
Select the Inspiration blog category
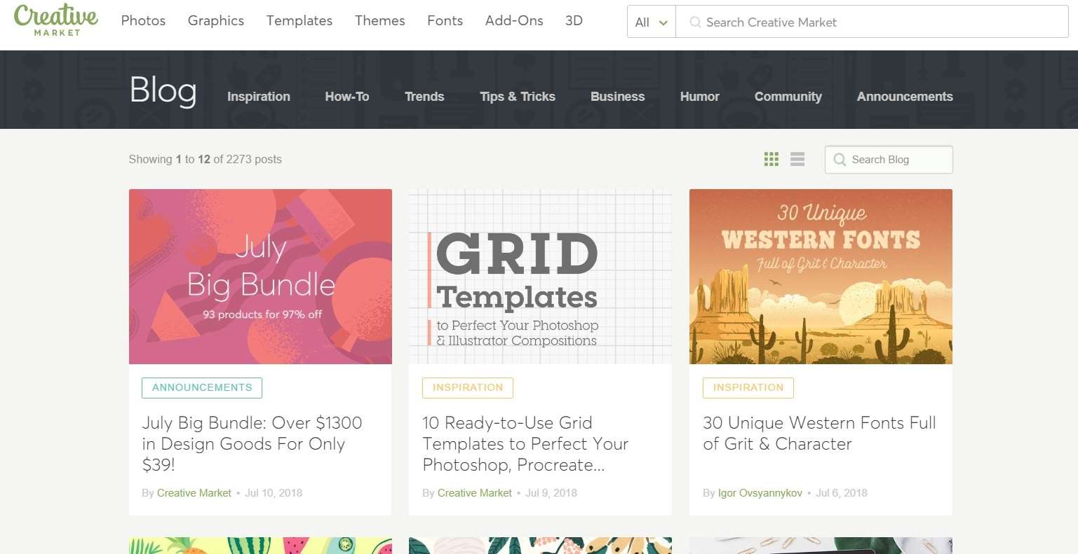tap(259, 97)
